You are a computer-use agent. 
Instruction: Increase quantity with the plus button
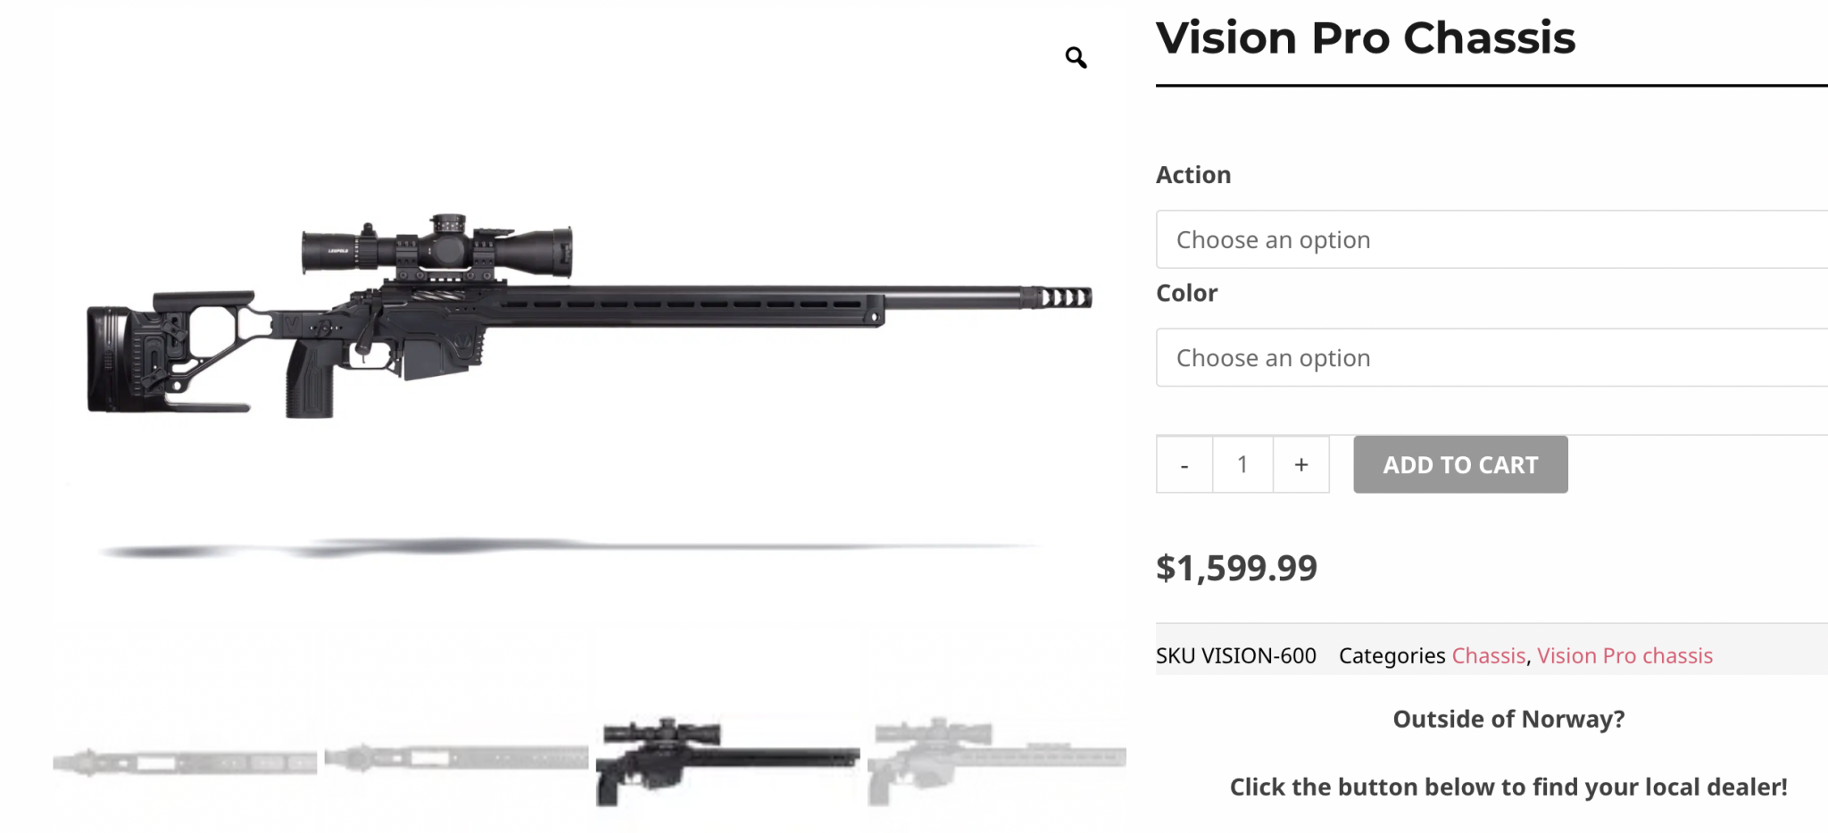(1301, 465)
